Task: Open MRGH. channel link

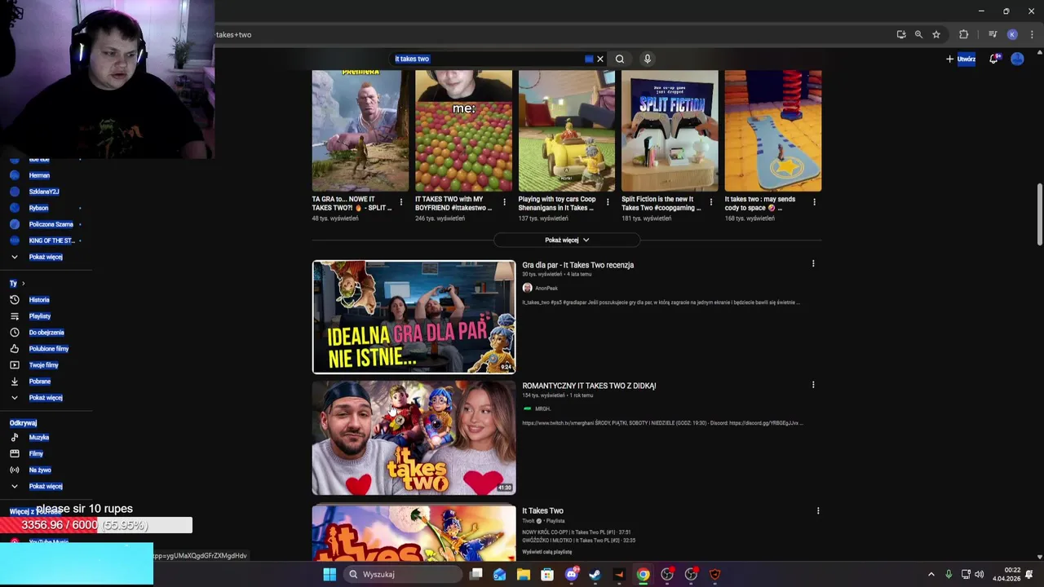Action: [x=542, y=408]
